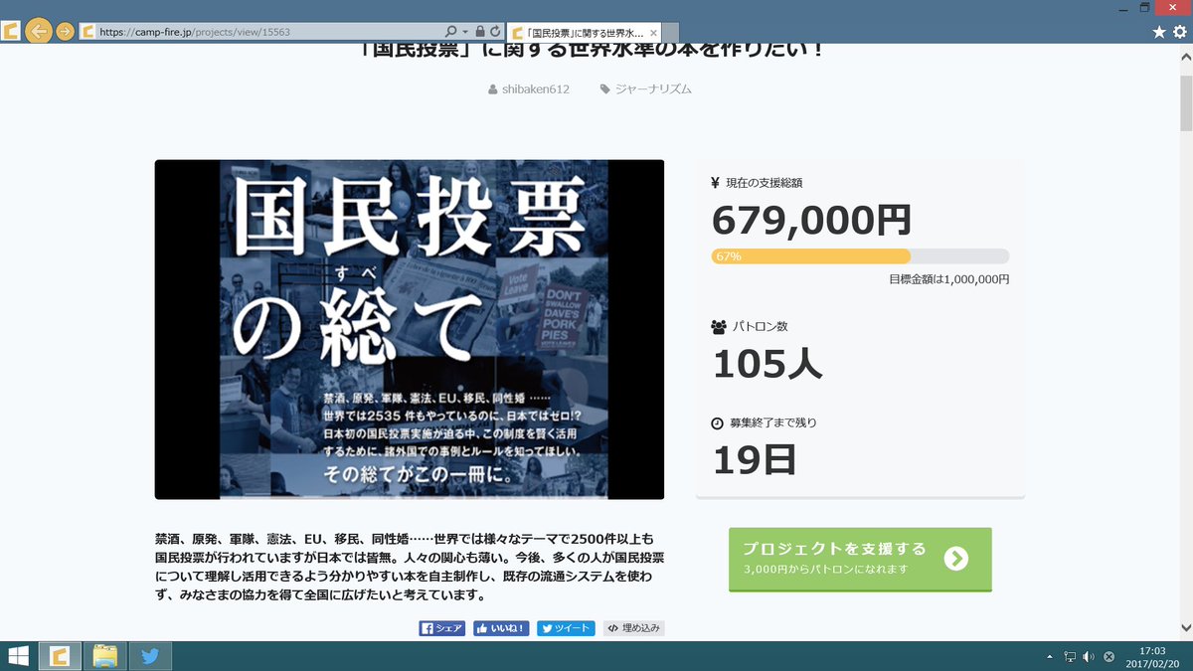This screenshot has height=671, width=1193.
Task: Share the project with Facebook シェア button
Action: pyautogui.click(x=441, y=628)
